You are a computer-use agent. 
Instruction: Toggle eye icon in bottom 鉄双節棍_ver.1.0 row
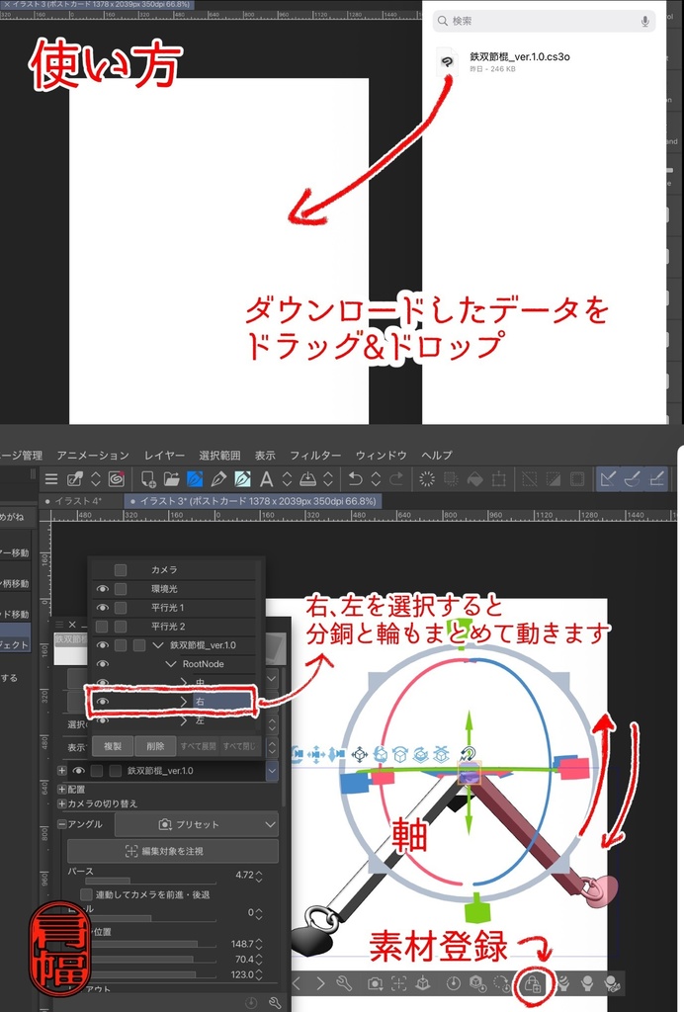pos(79,771)
